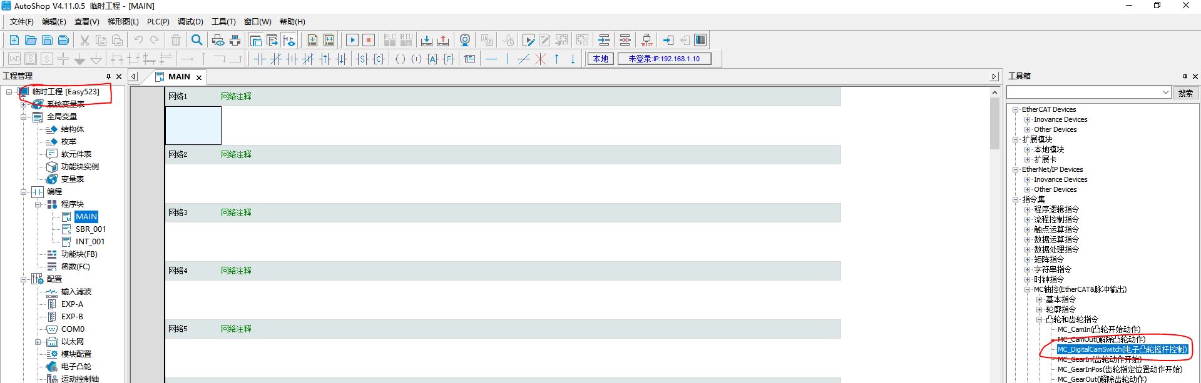Select MC_DigitalCamSwitch instruction in toolbox
The width and height of the screenshot is (1201, 383).
pyautogui.click(x=1122, y=349)
